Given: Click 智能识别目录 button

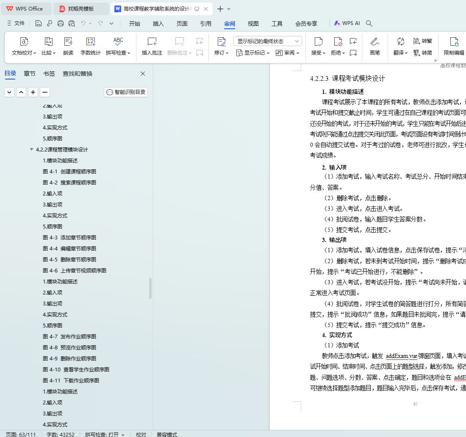Looking at the screenshot, I should coord(126,92).
